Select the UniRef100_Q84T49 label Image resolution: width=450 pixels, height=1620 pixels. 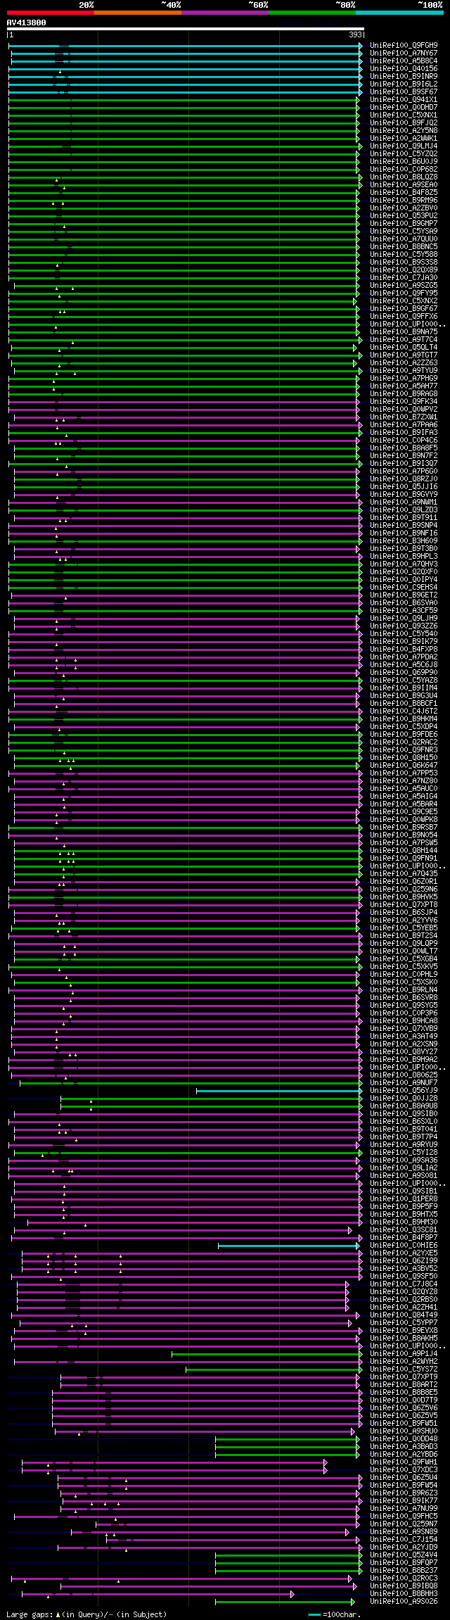[404, 1315]
